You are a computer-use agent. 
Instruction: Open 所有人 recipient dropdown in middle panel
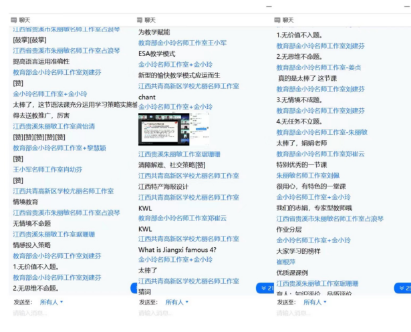tap(176, 302)
